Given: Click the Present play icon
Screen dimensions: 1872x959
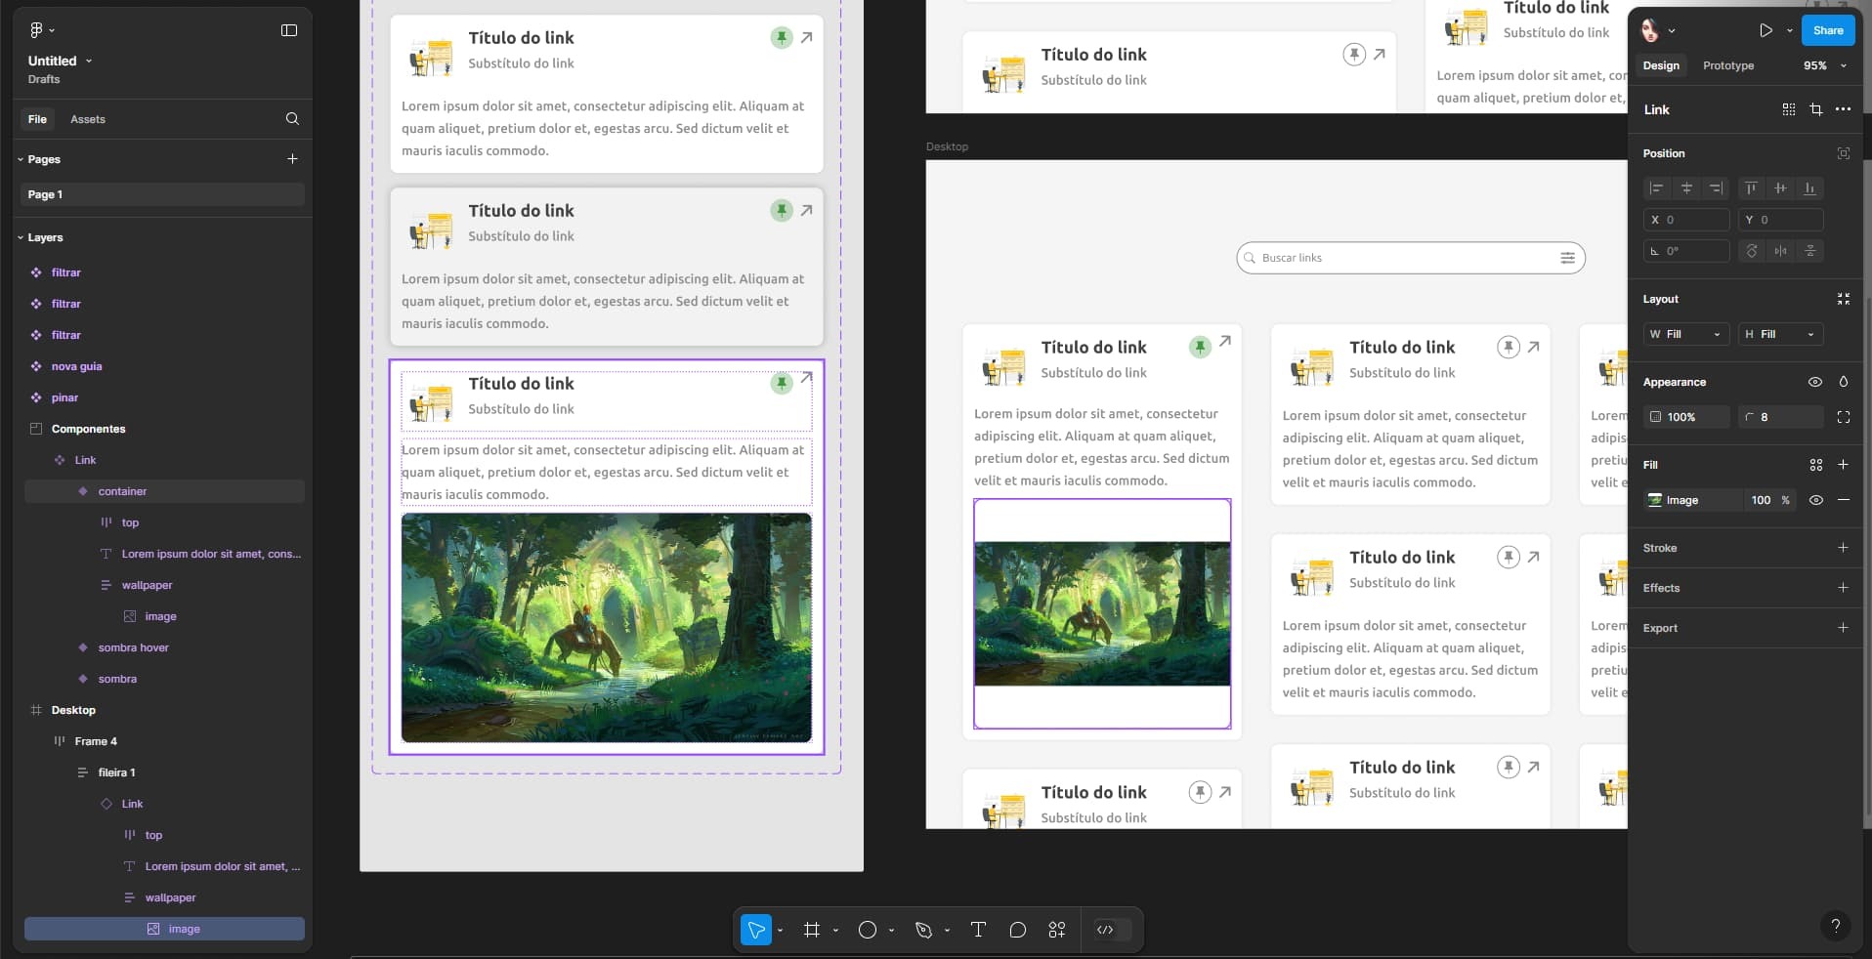Looking at the screenshot, I should [1766, 30].
